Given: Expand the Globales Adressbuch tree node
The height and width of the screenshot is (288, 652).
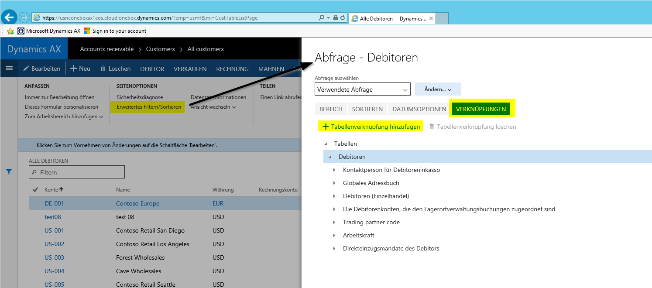Looking at the screenshot, I should coord(334,183).
